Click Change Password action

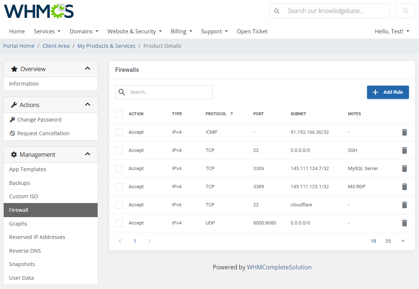click(x=50, y=120)
